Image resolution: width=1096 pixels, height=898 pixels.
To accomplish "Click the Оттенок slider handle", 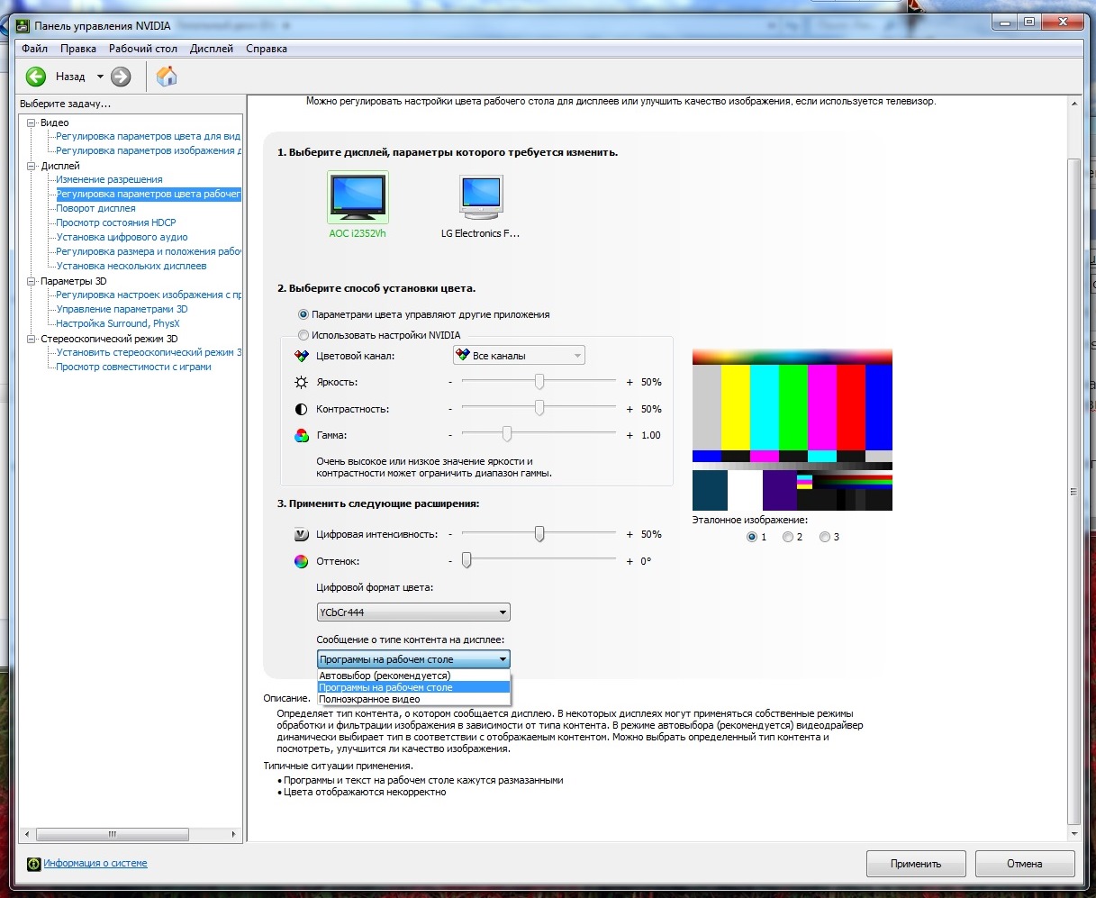I will tap(466, 560).
